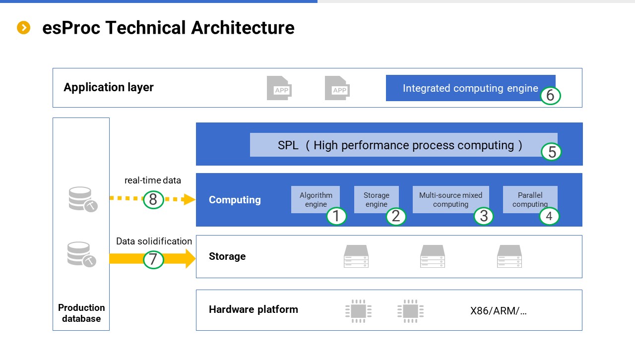Image resolution: width=635 pixels, height=357 pixels.
Task: Select the middle storage server icon
Action: (433, 256)
